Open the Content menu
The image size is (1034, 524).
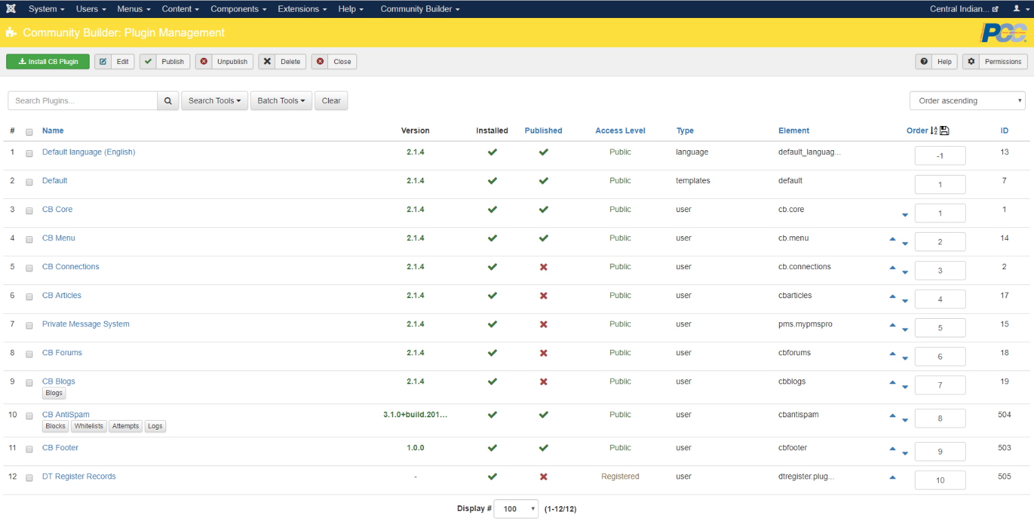point(181,9)
